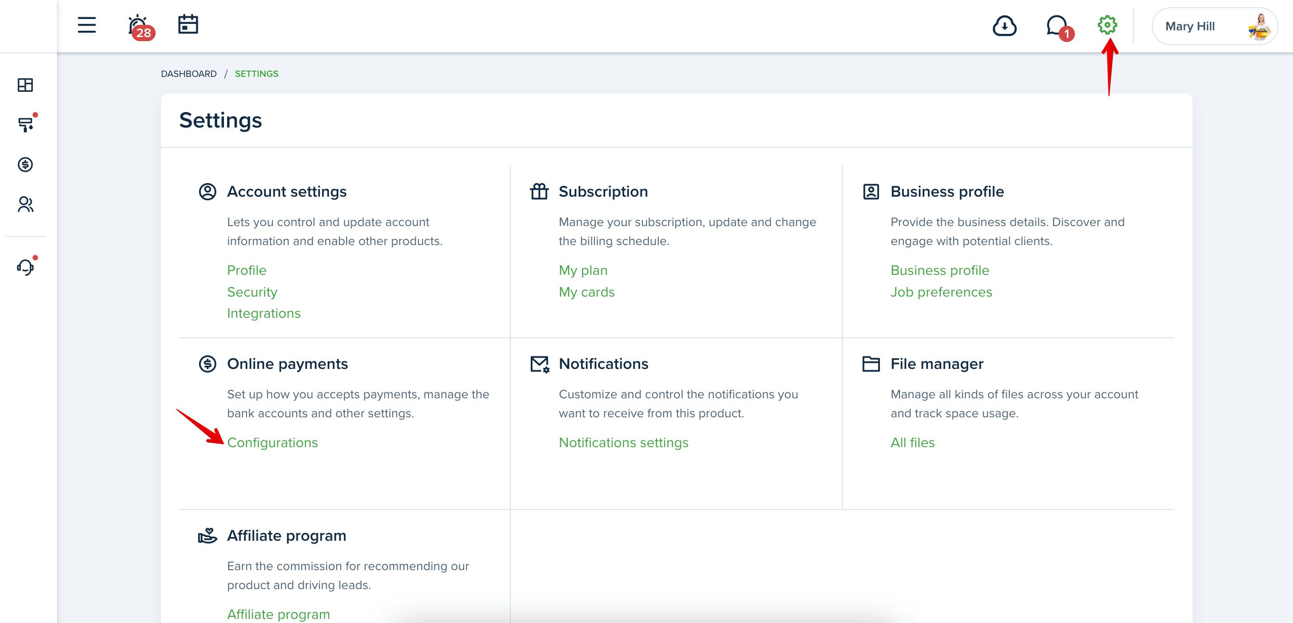Open the dollar payments sidebar icon
The height and width of the screenshot is (623, 1293).
point(25,164)
